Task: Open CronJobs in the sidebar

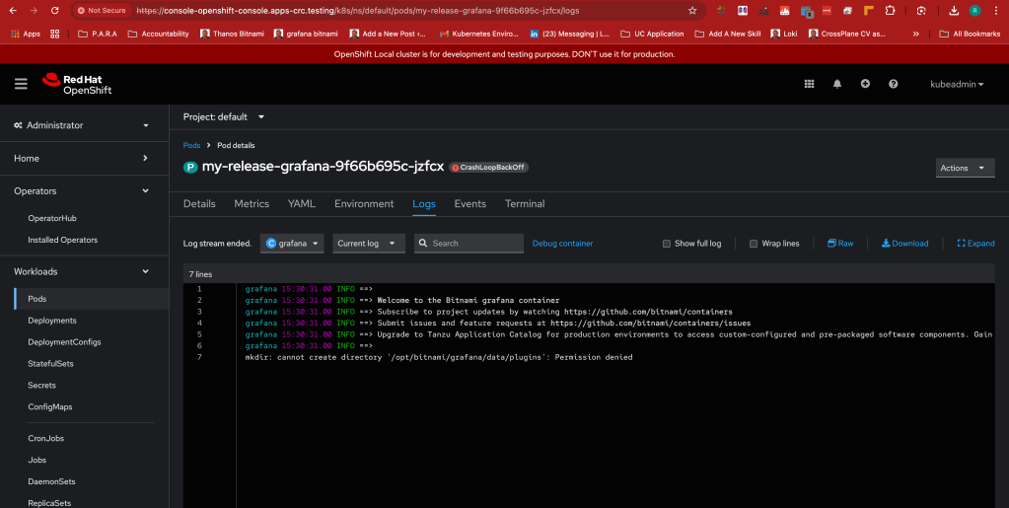Action: pyautogui.click(x=46, y=438)
